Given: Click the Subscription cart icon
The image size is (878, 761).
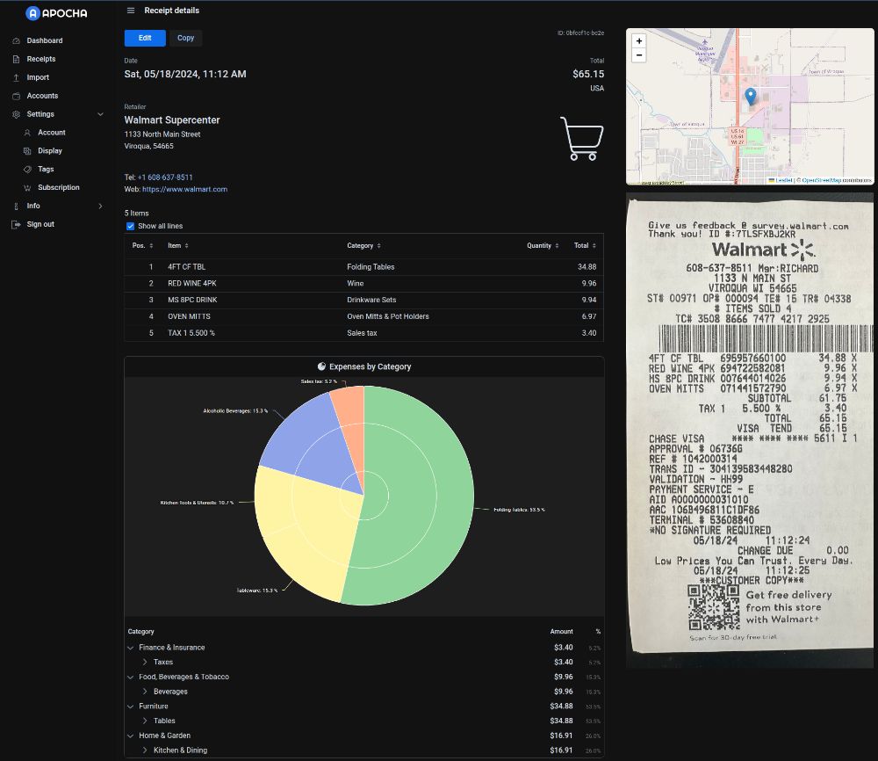Looking at the screenshot, I should point(27,188).
